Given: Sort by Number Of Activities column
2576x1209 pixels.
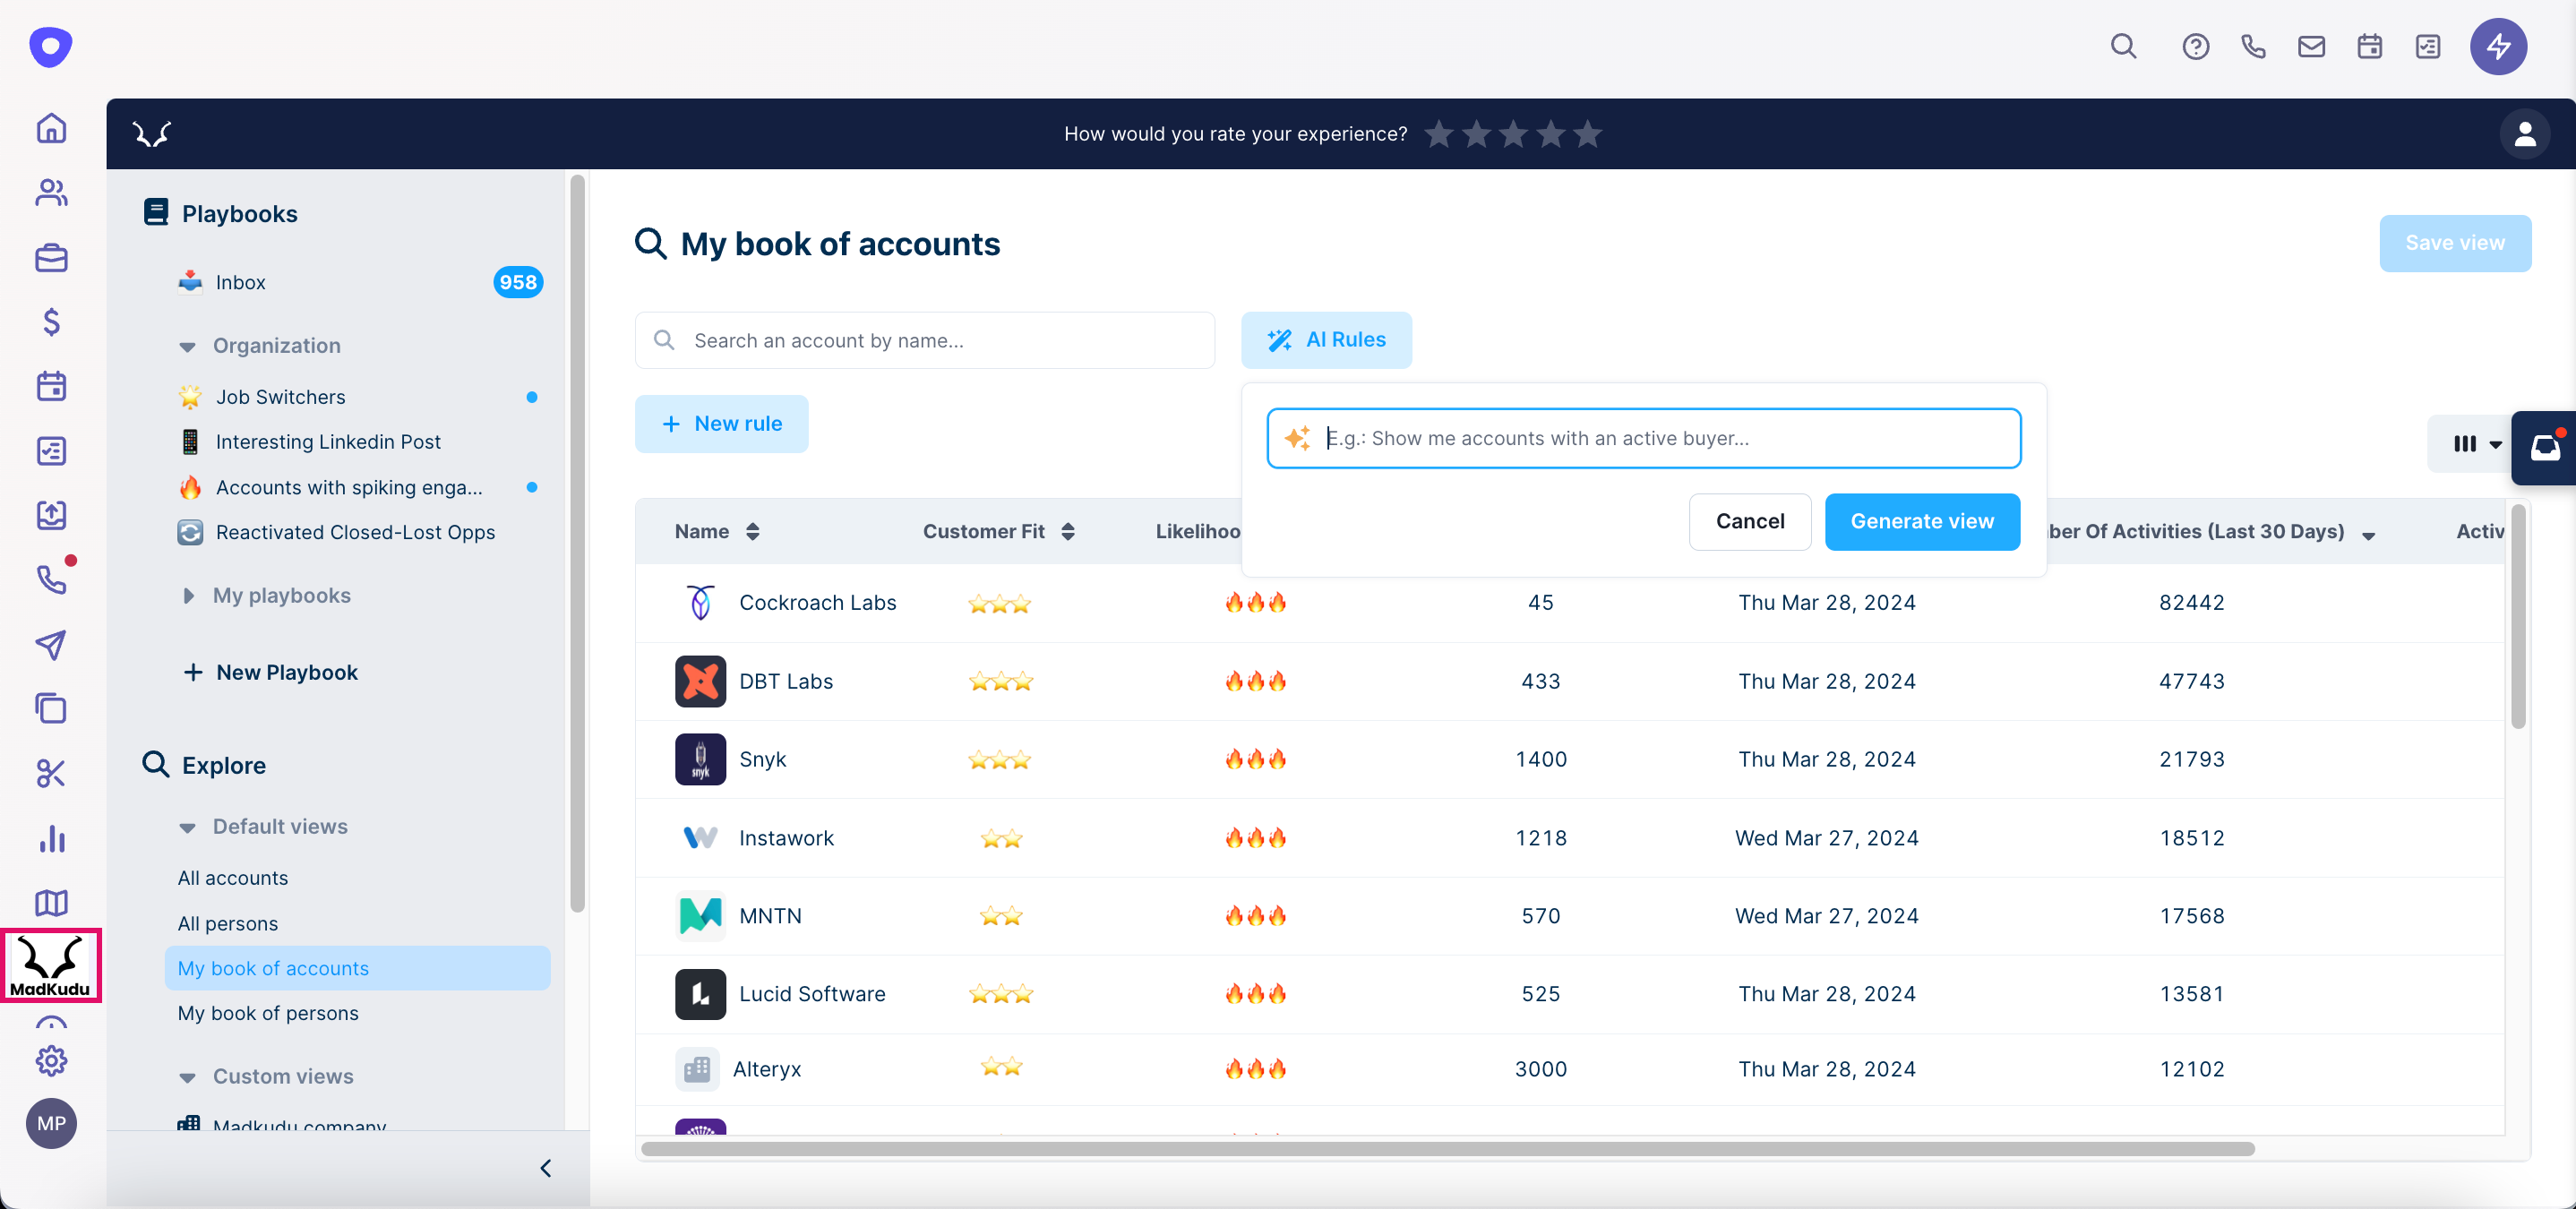Looking at the screenshot, I should (x=2368, y=535).
